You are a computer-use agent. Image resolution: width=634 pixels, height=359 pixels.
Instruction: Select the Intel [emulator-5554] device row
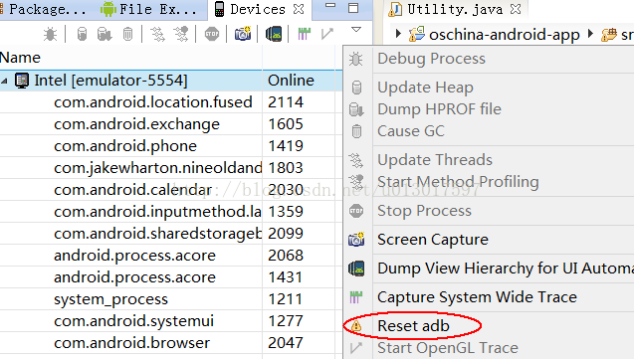[171, 81]
